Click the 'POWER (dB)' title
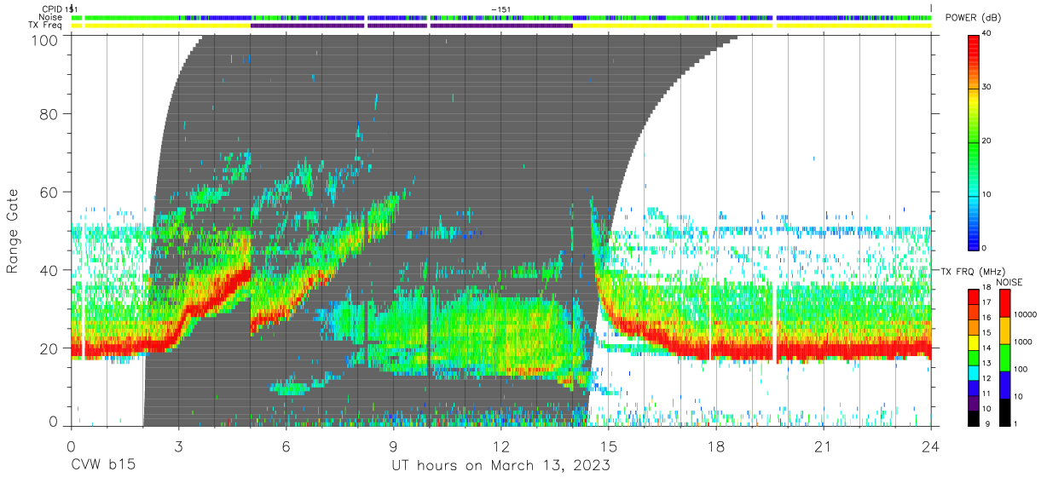This screenshot has width=1047, height=483. [974, 18]
